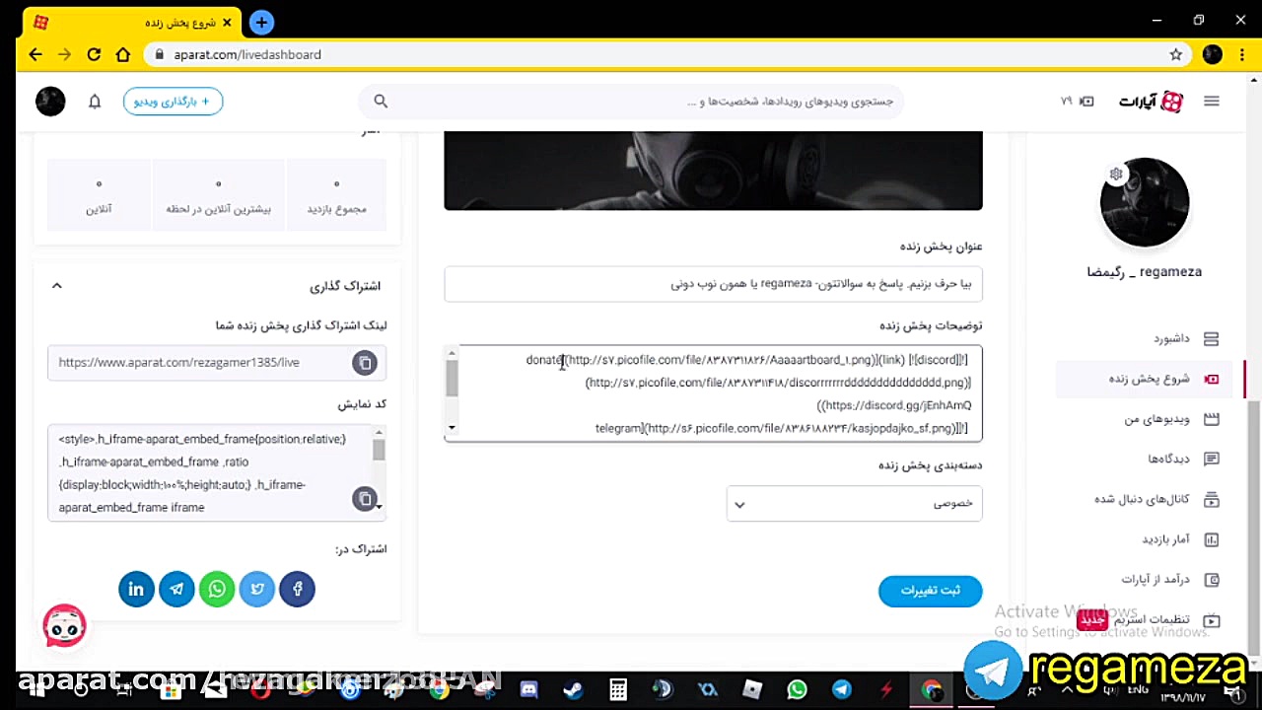
Task: Open the support chat mascot bubble
Action: [64, 625]
